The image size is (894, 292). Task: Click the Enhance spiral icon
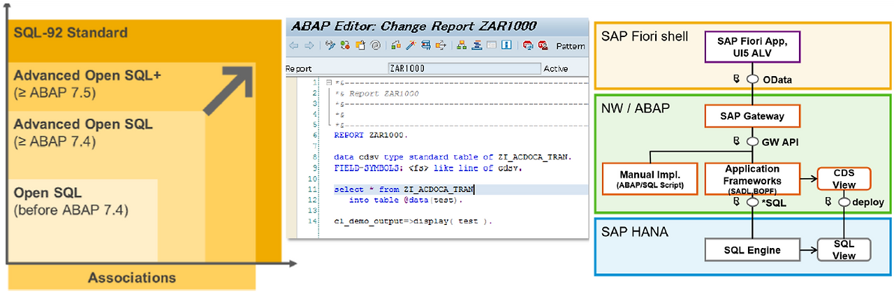point(376,45)
